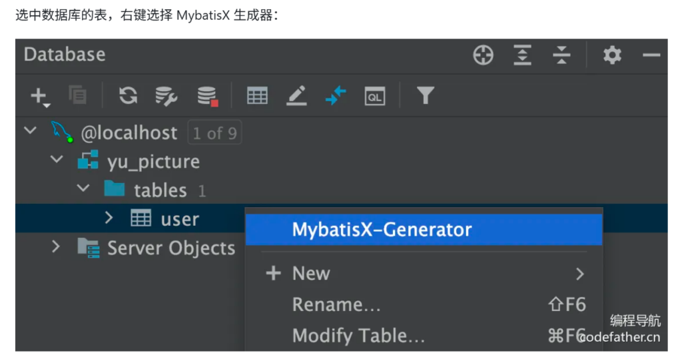
Task: Expand the Server Objects node
Action: (x=56, y=247)
